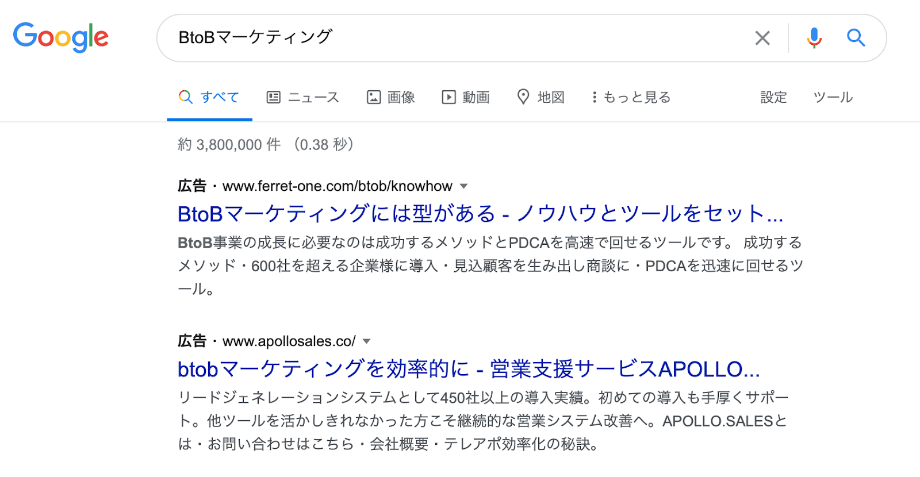
Task: Click the Google logo
Action: (x=61, y=37)
